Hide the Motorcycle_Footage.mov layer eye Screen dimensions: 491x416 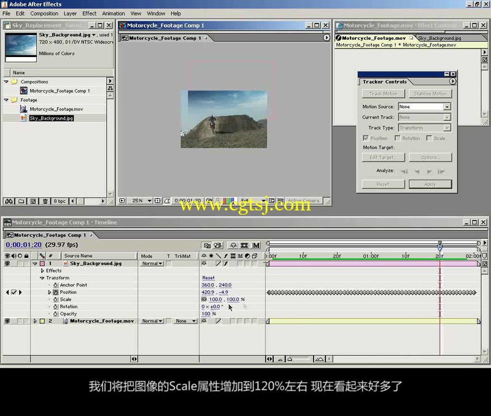tap(7, 321)
